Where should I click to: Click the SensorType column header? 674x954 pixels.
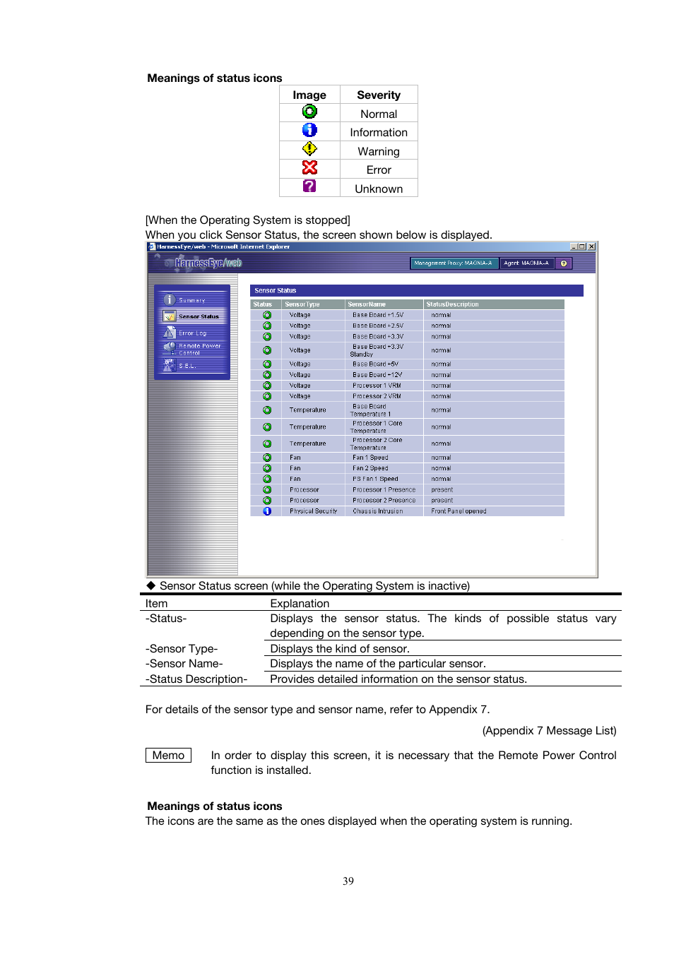click(x=300, y=304)
